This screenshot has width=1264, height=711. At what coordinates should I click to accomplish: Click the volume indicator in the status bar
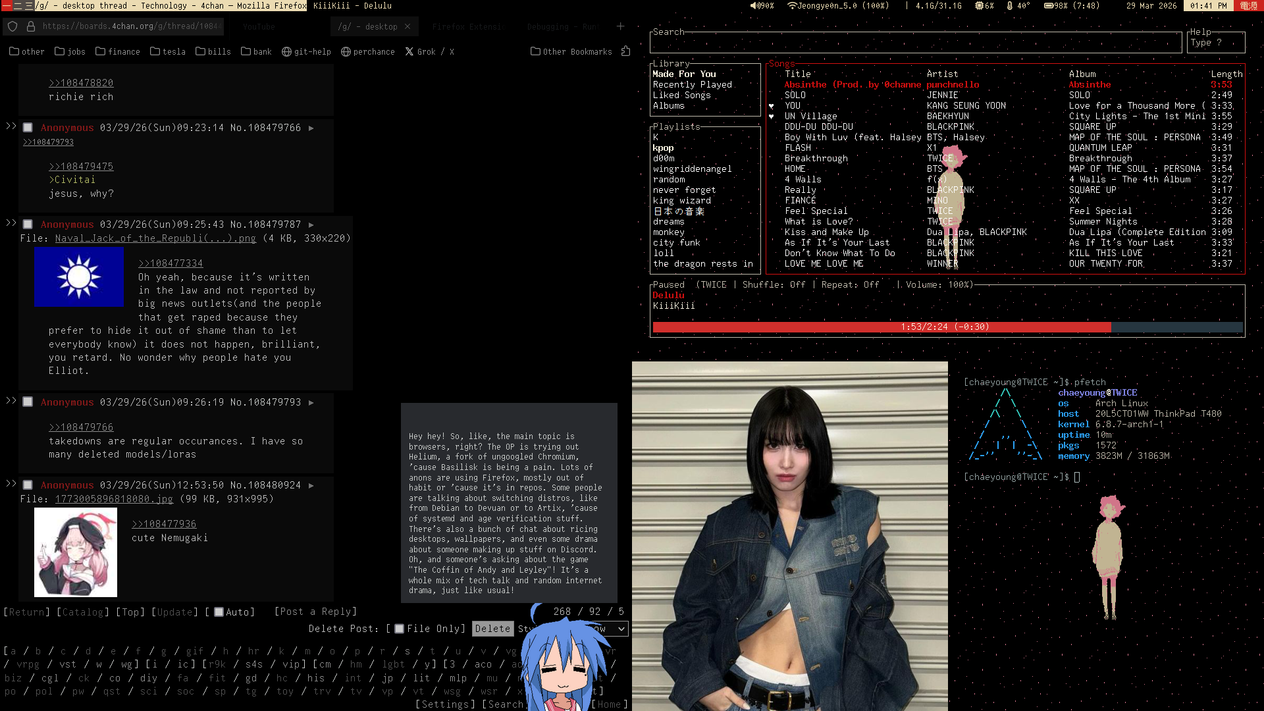(x=762, y=5)
